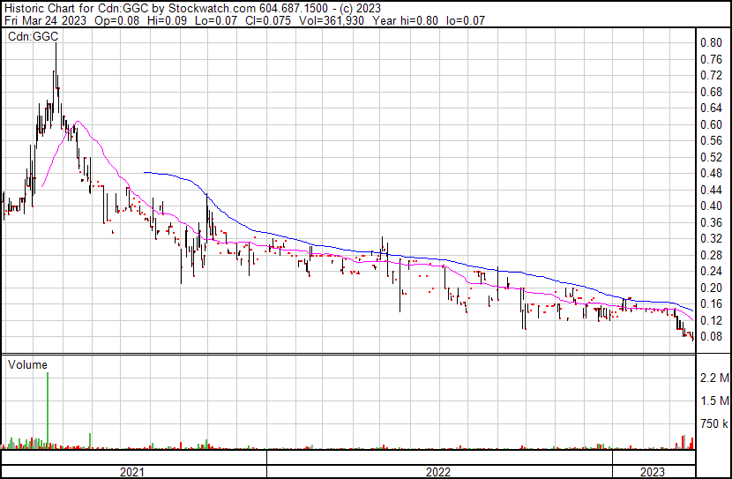Click the Volume panel label

pos(27,364)
